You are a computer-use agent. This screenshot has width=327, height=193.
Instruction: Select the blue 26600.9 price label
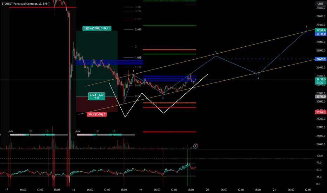point(321,59)
